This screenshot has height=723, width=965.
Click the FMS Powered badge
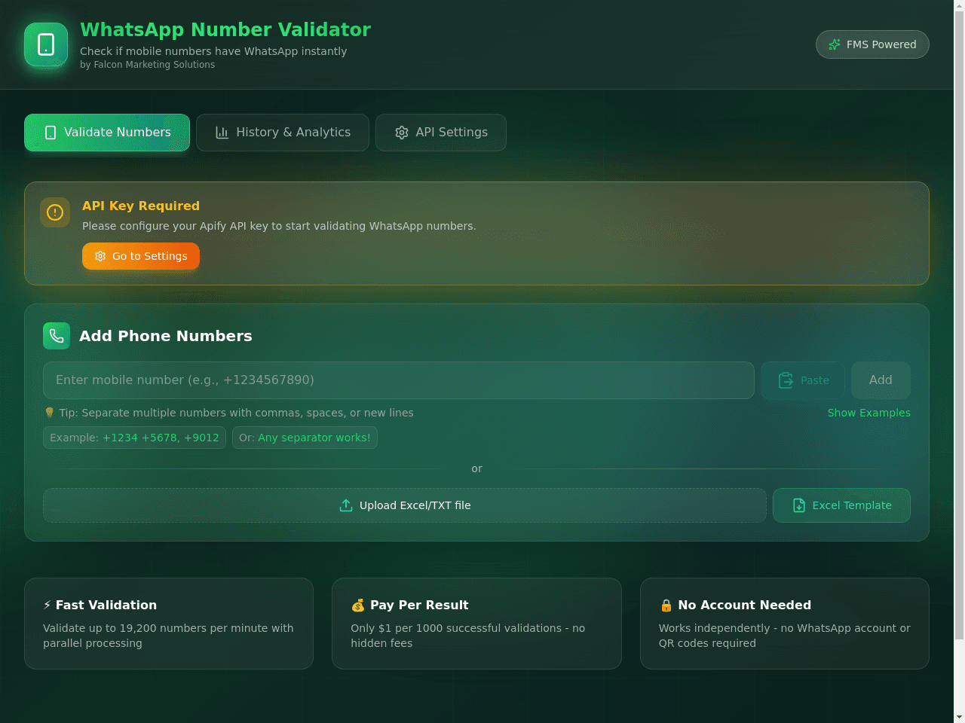[x=872, y=44]
